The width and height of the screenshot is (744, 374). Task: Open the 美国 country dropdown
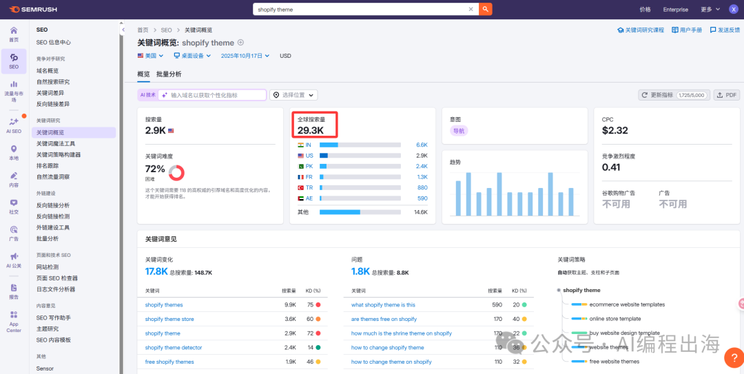coord(150,56)
